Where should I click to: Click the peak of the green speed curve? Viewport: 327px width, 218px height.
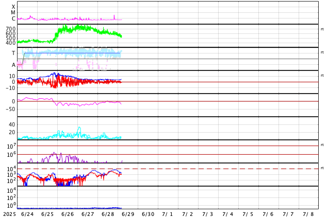(x=78, y=25)
